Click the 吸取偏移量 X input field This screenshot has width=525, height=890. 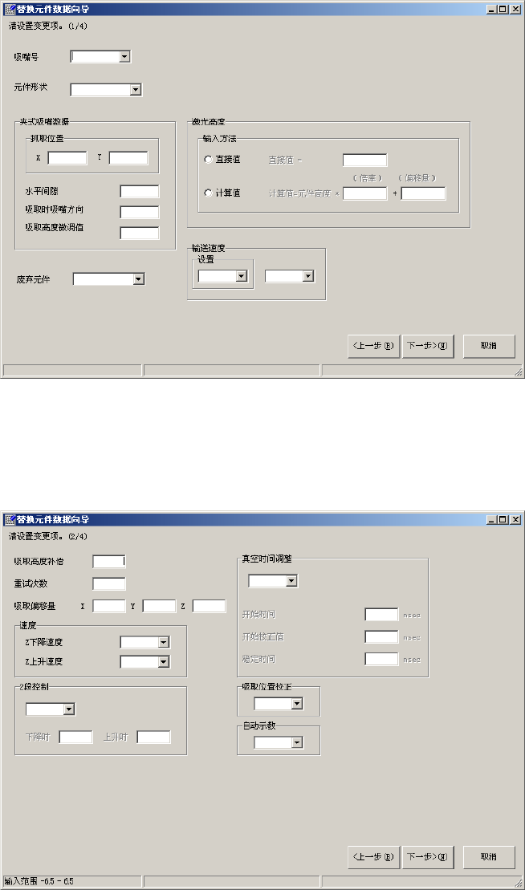point(109,606)
